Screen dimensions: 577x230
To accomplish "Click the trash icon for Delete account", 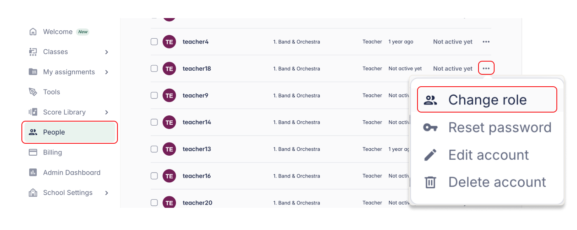I will [x=430, y=182].
